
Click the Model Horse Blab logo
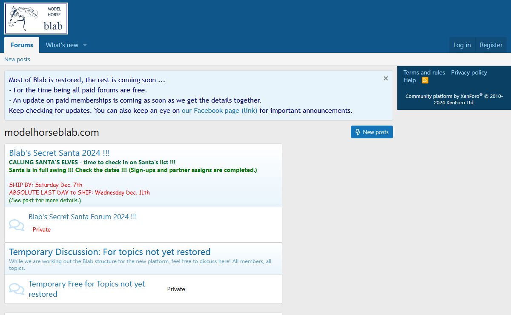[x=36, y=18]
